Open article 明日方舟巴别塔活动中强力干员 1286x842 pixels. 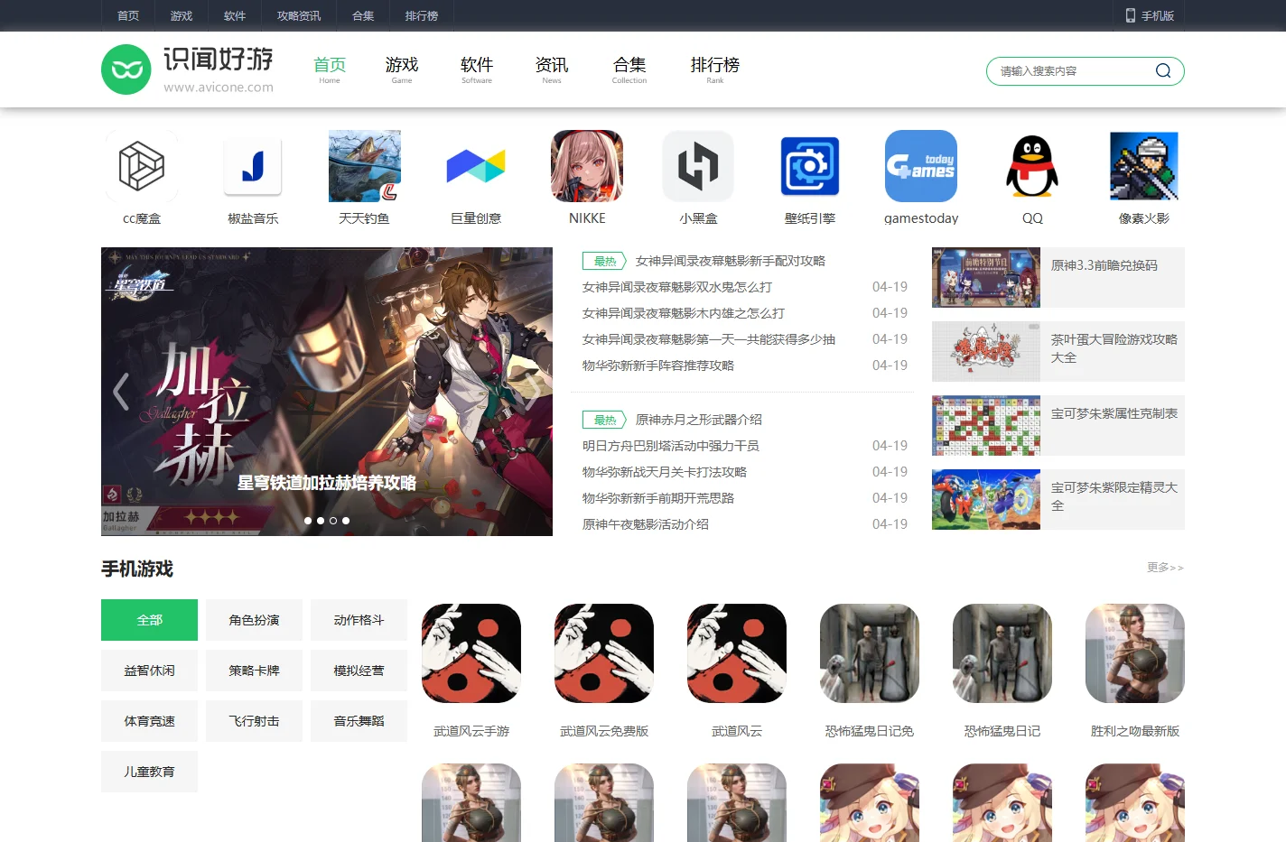pos(671,446)
